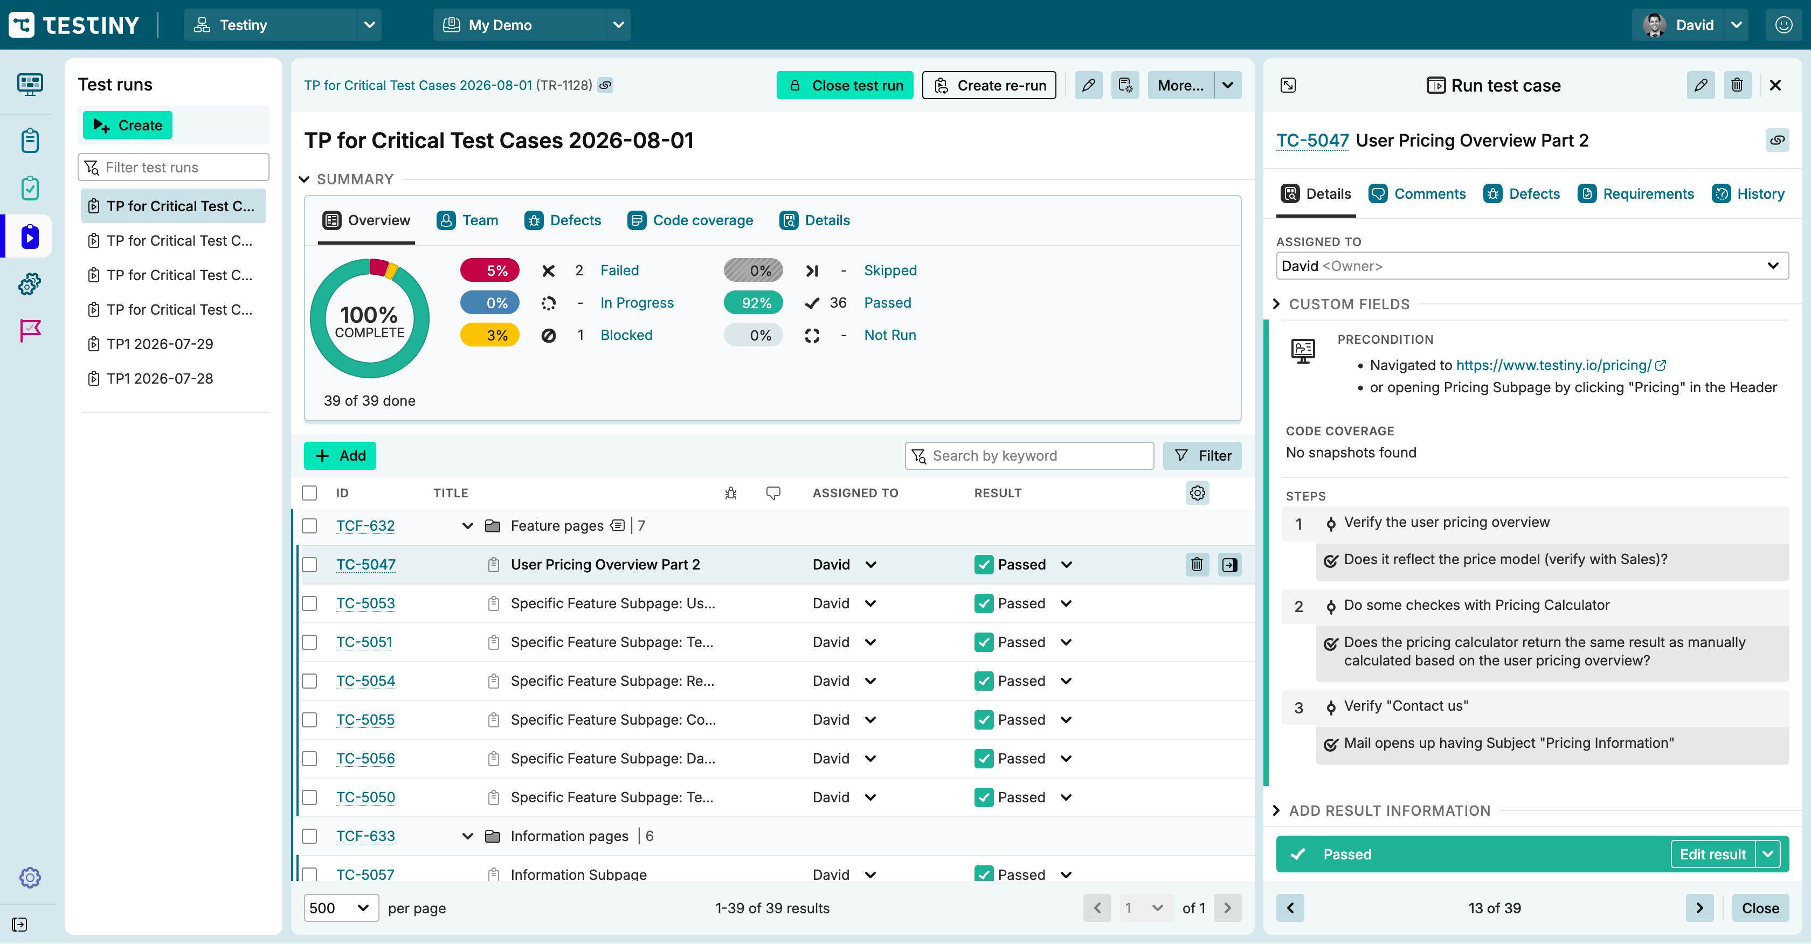The width and height of the screenshot is (1811, 944).
Task: Check the TC-5047 row checkbox
Action: pos(309,565)
